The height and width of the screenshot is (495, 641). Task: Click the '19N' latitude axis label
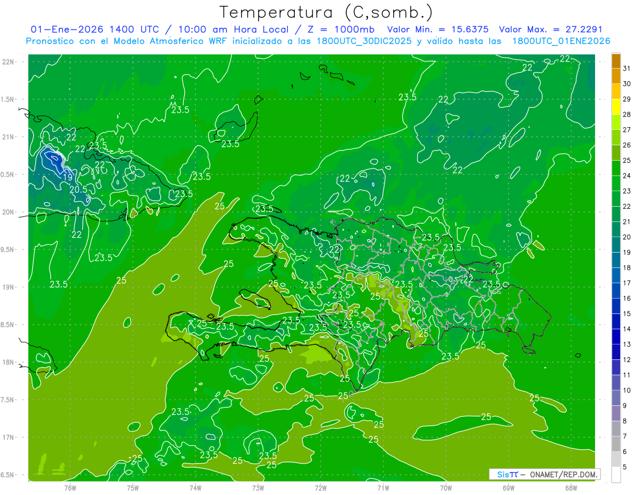pyautogui.click(x=8, y=287)
